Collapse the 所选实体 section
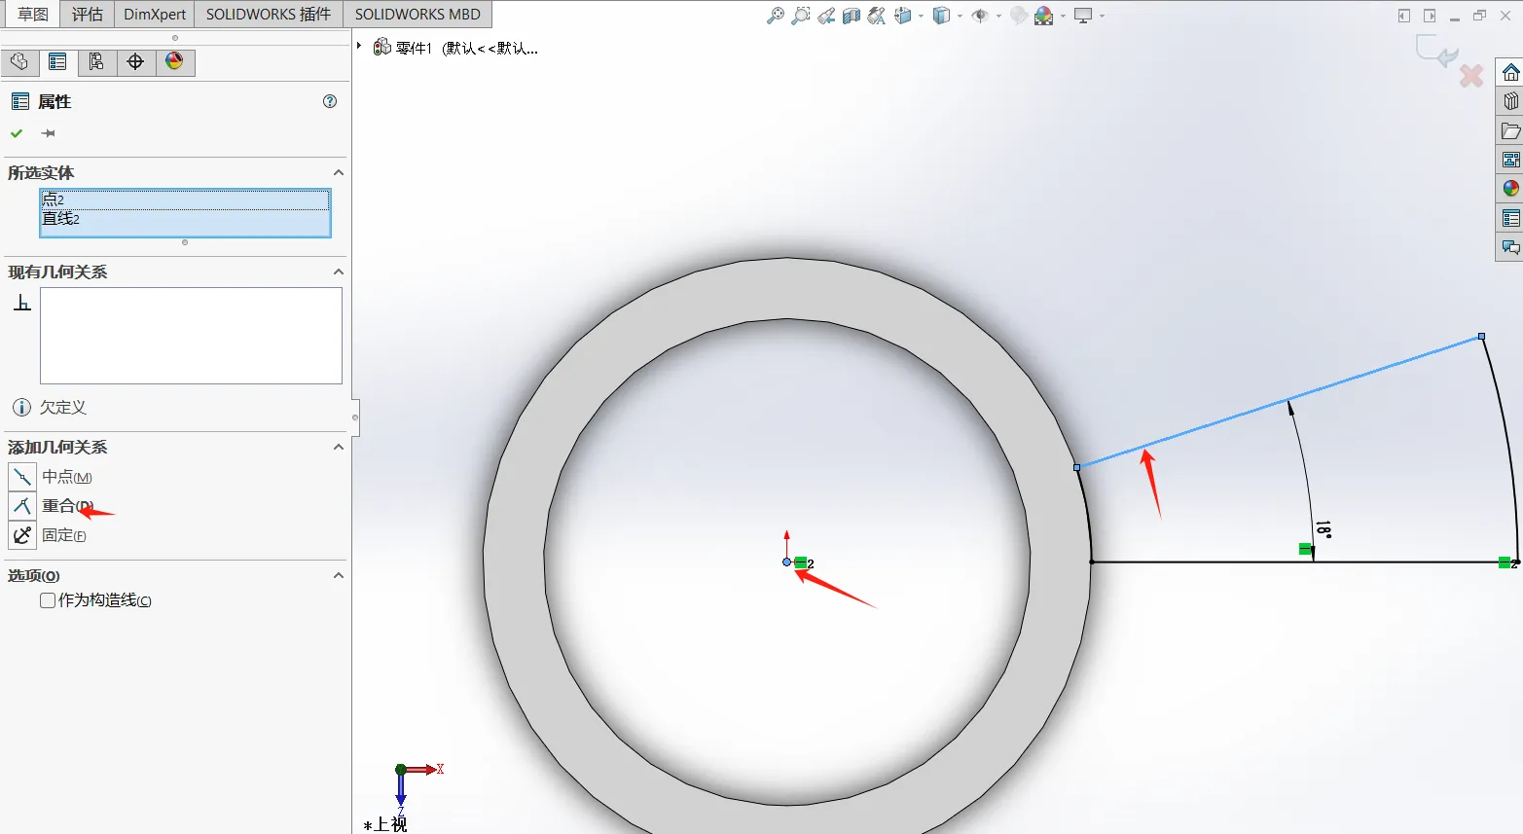 (339, 172)
